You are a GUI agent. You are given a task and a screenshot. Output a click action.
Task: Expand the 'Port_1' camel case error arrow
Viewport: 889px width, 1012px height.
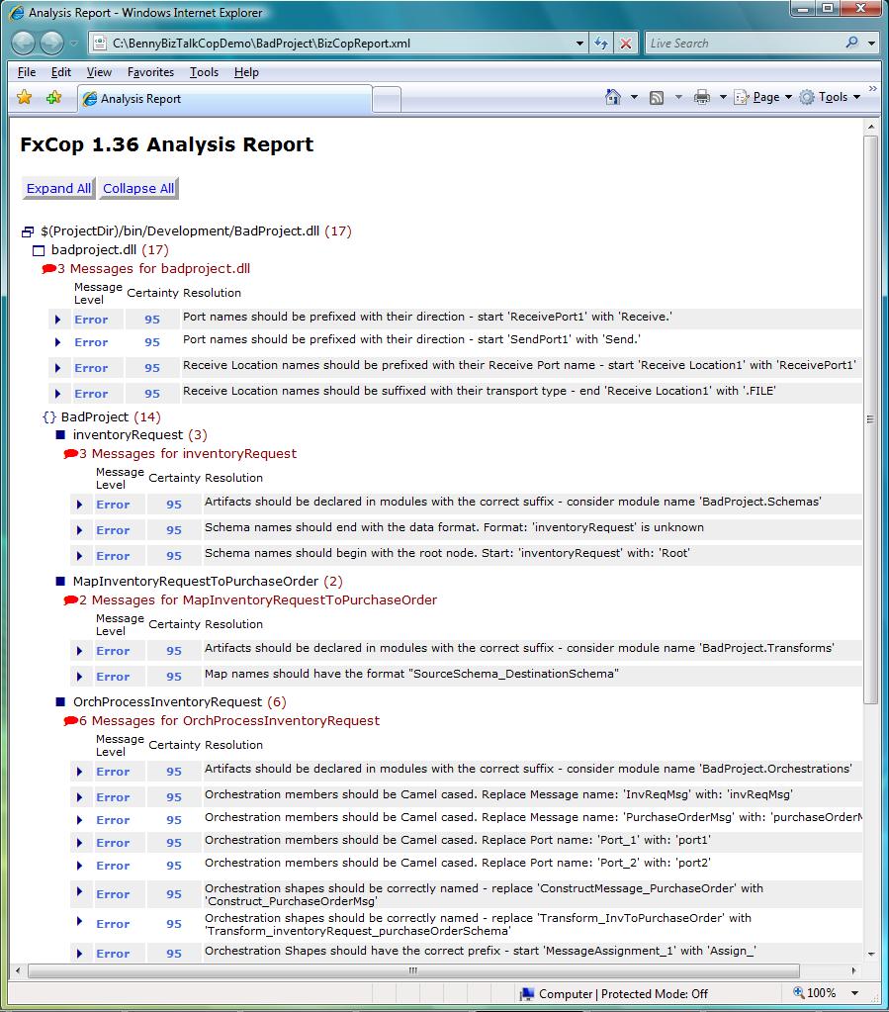pos(79,843)
